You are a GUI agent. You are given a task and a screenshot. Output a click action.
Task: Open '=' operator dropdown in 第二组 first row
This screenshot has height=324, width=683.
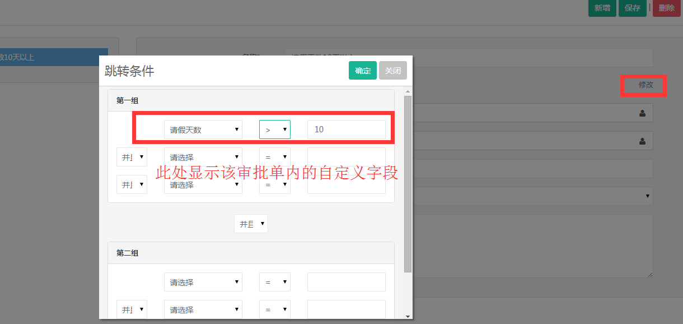[275, 282]
